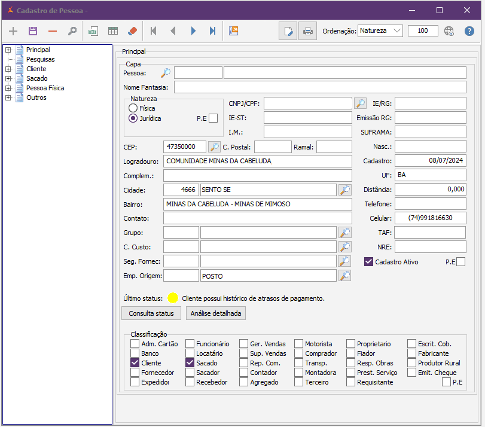Viewport: 485px width, 427px height.
Task: Open the Ordenação dropdown
Action: point(380,31)
